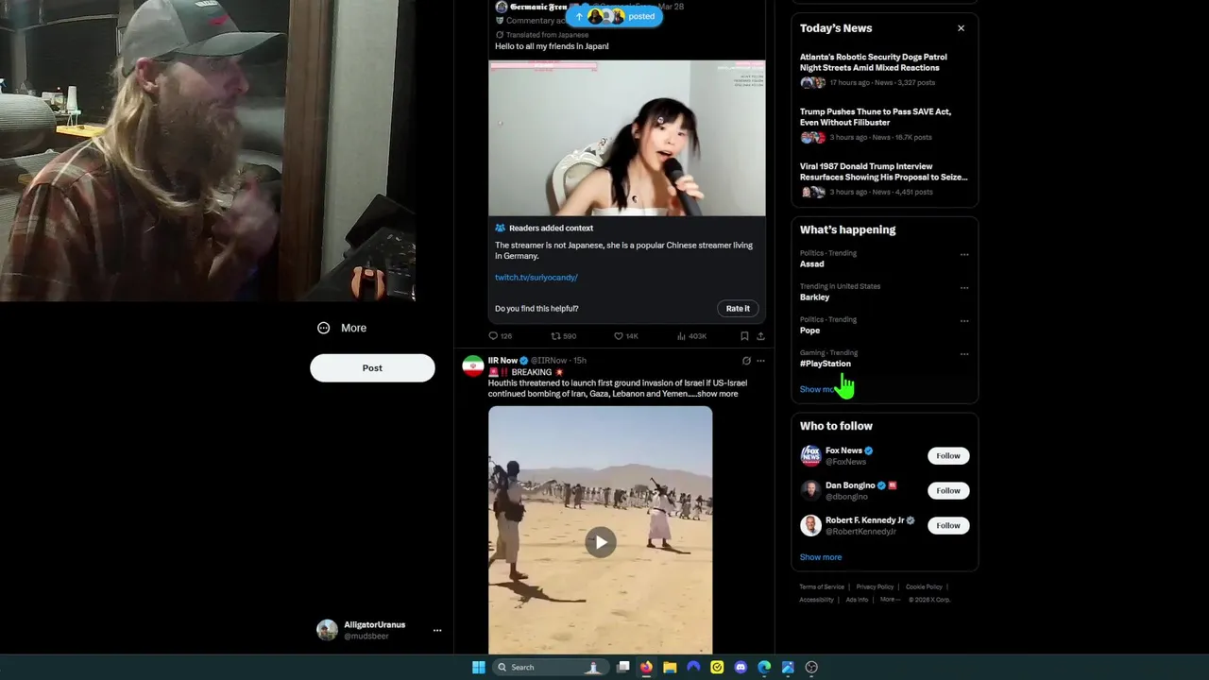Expand More footer menu

coord(889,600)
